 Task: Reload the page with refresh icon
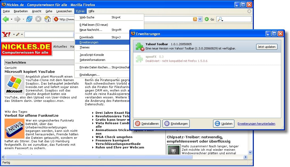(x=29, y=19)
